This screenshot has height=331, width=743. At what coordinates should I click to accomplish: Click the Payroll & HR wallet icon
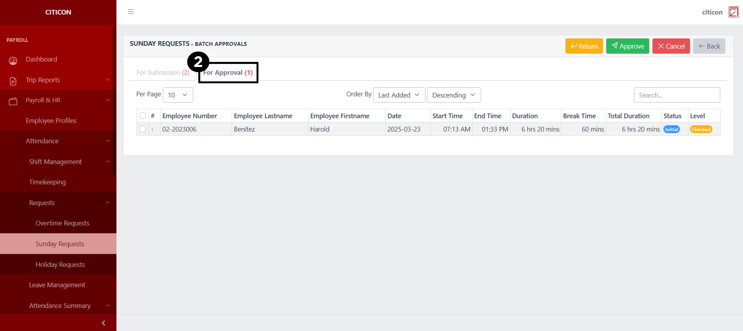[x=13, y=101]
